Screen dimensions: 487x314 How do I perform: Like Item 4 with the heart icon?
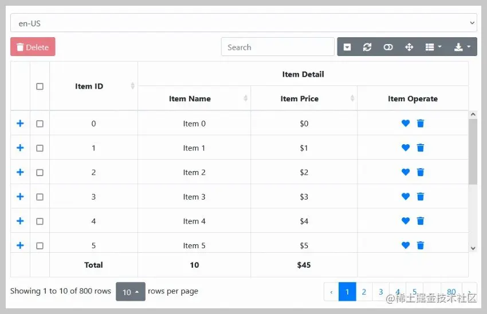coord(405,221)
